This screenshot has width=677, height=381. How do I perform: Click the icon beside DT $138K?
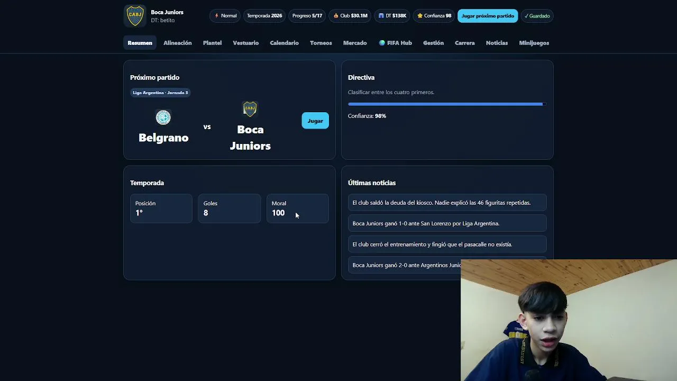point(381,16)
